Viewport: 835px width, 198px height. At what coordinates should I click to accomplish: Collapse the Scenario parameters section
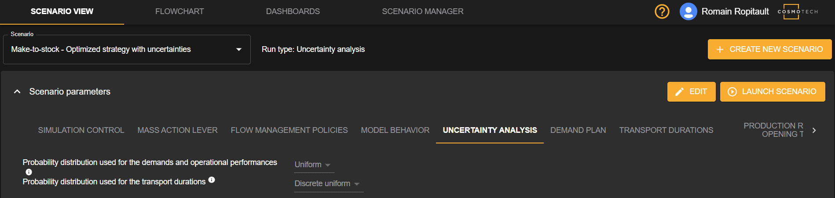pyautogui.click(x=17, y=92)
